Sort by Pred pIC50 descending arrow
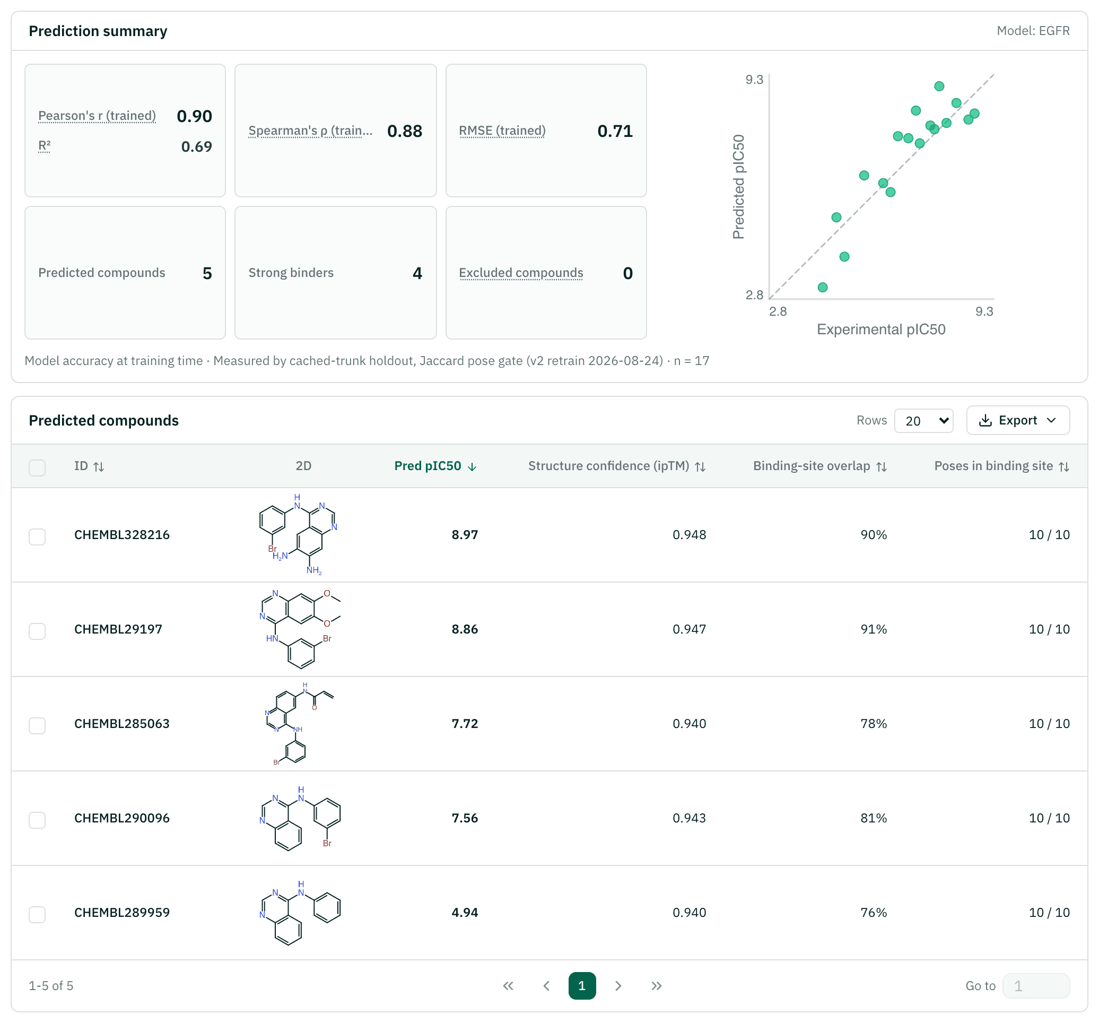 coord(472,467)
